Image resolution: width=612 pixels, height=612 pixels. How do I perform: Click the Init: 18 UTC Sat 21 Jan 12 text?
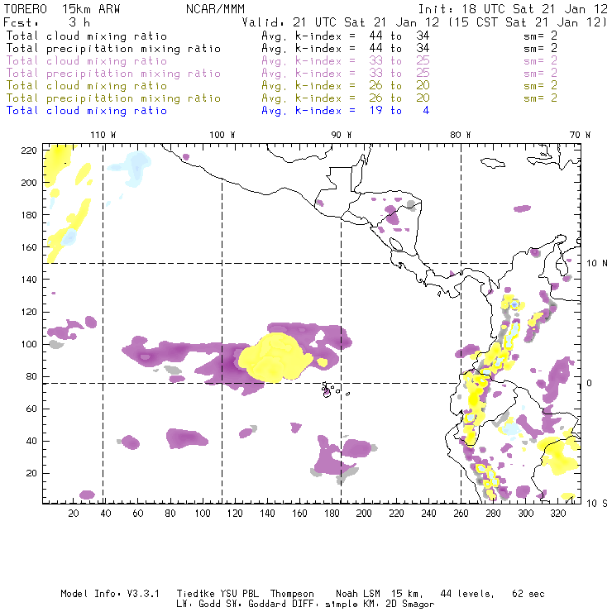coord(513,9)
